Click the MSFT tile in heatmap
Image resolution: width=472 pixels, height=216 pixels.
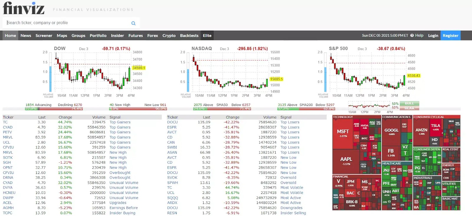343,134
